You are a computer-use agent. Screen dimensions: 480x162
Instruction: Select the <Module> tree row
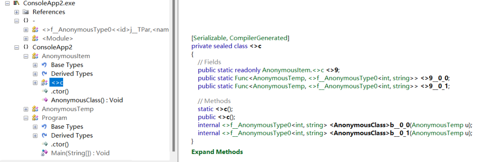pos(57,39)
